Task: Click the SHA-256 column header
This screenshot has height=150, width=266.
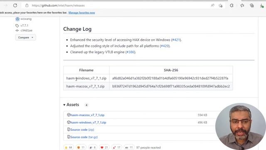Action: [x=171, y=70]
